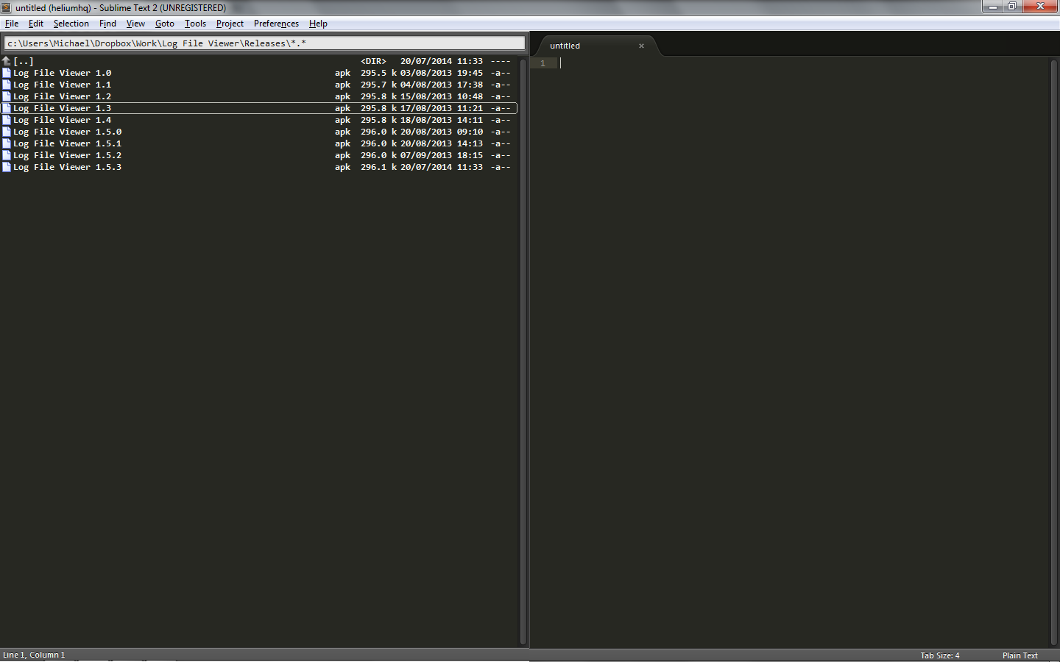This screenshot has height=662, width=1060.
Task: Select Log File Viewer 1.5.2 file name
Action: 68,155
